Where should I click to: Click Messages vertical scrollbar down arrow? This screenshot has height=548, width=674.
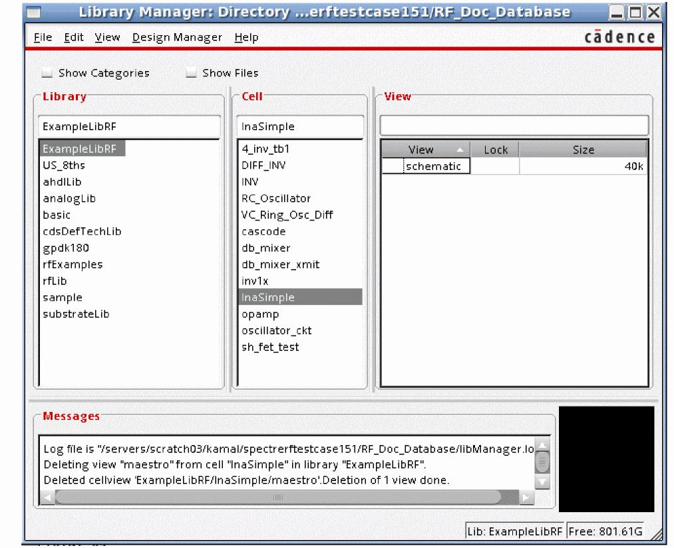coord(542,482)
